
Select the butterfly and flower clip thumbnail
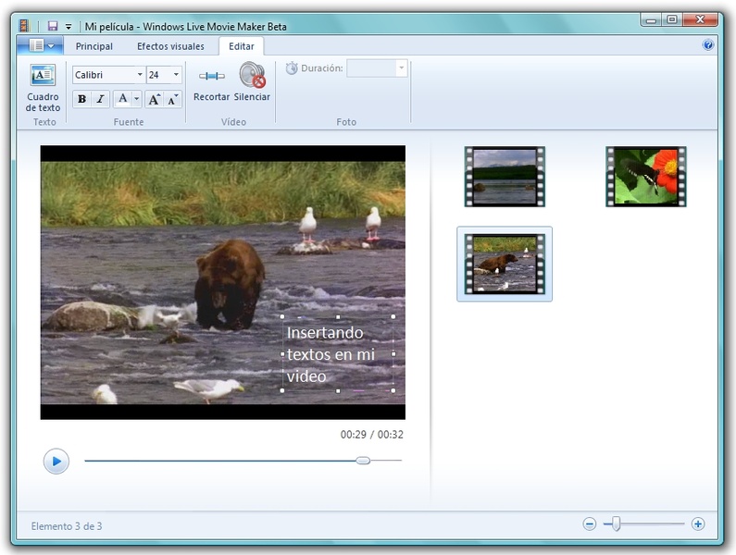(645, 176)
